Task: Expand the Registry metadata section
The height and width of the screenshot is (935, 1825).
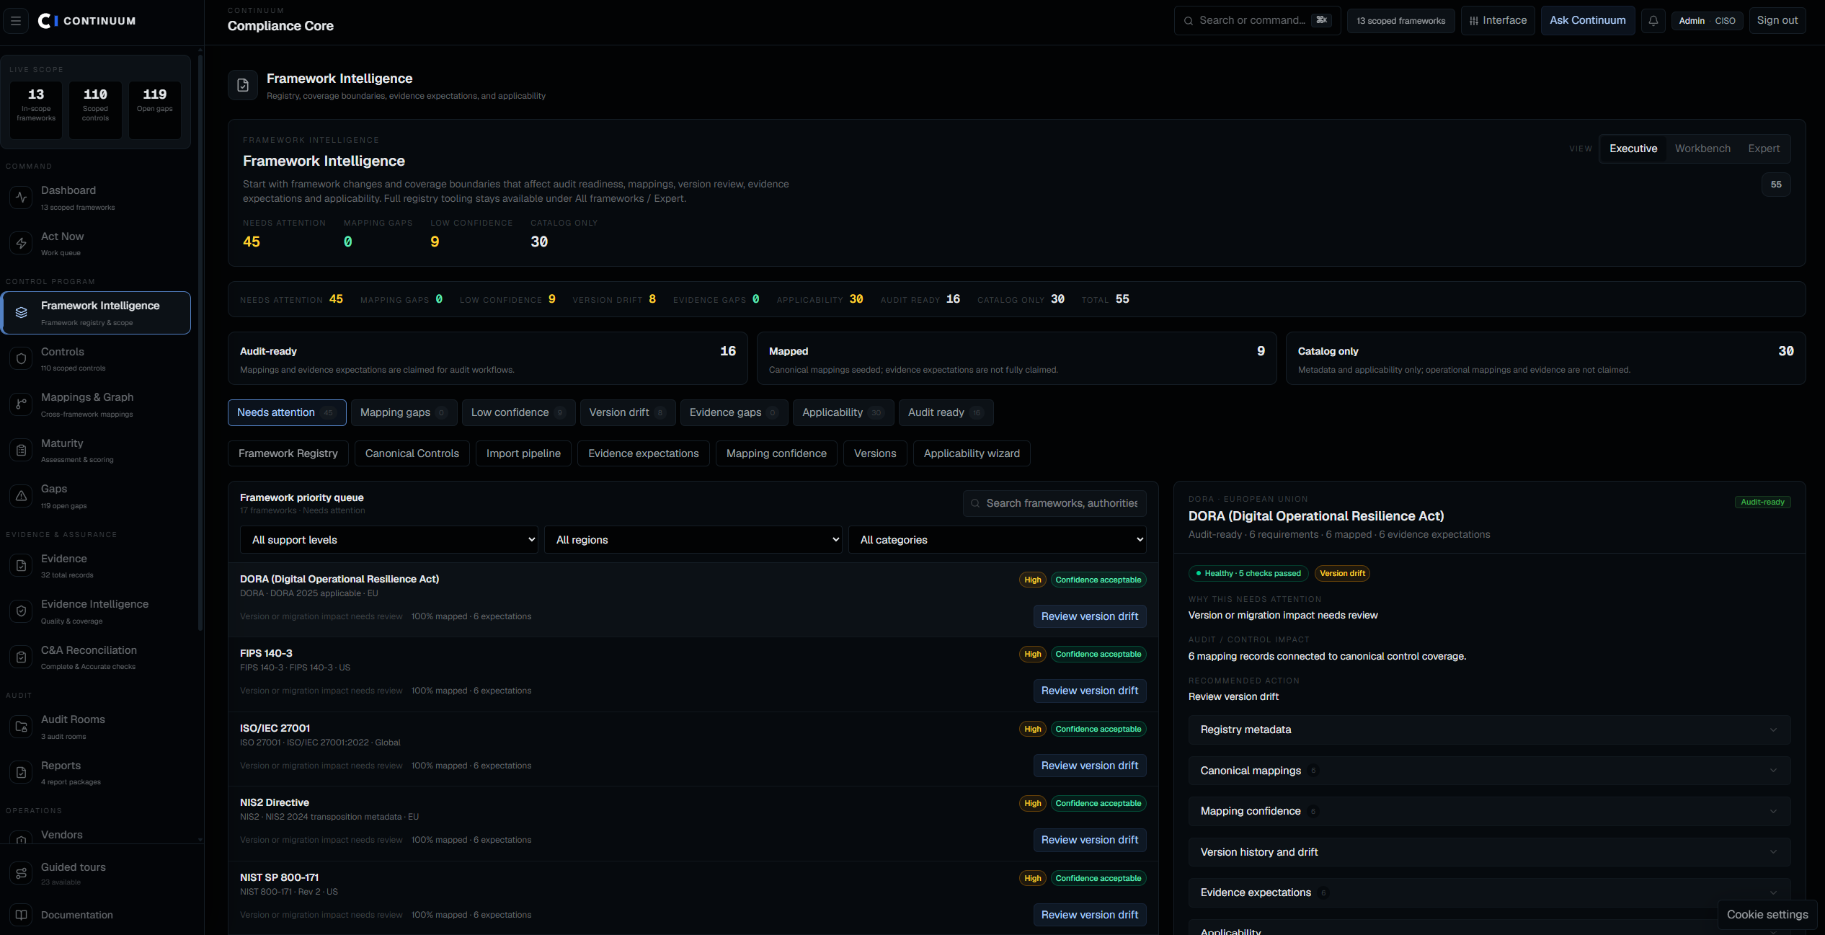Action: (1489, 730)
